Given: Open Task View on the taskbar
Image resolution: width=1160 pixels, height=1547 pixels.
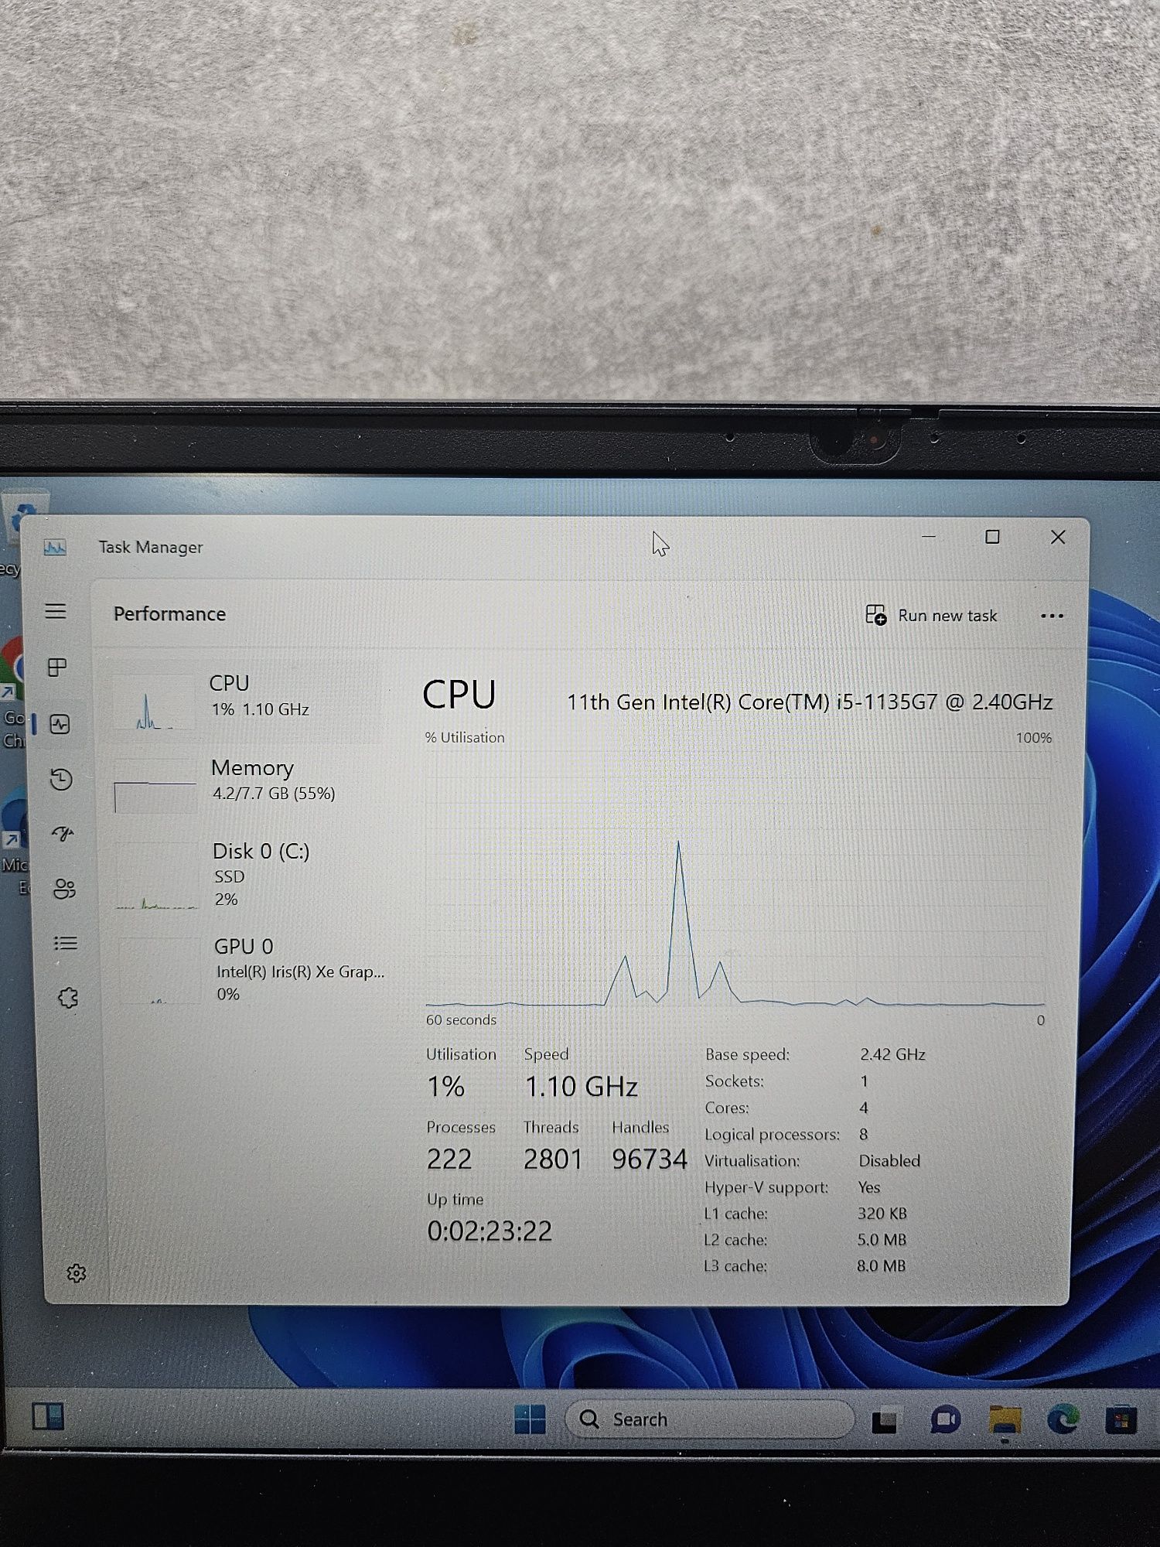Looking at the screenshot, I should pyautogui.click(x=884, y=1420).
